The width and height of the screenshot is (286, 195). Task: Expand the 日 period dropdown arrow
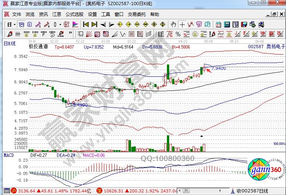coord(14,24)
